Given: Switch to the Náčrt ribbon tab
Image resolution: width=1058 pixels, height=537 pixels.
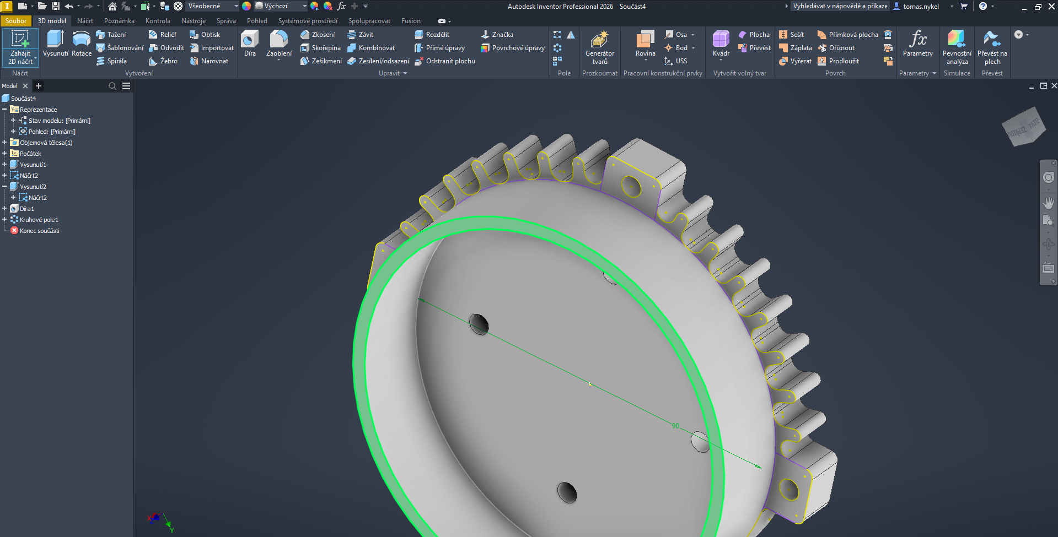Looking at the screenshot, I should tap(85, 21).
